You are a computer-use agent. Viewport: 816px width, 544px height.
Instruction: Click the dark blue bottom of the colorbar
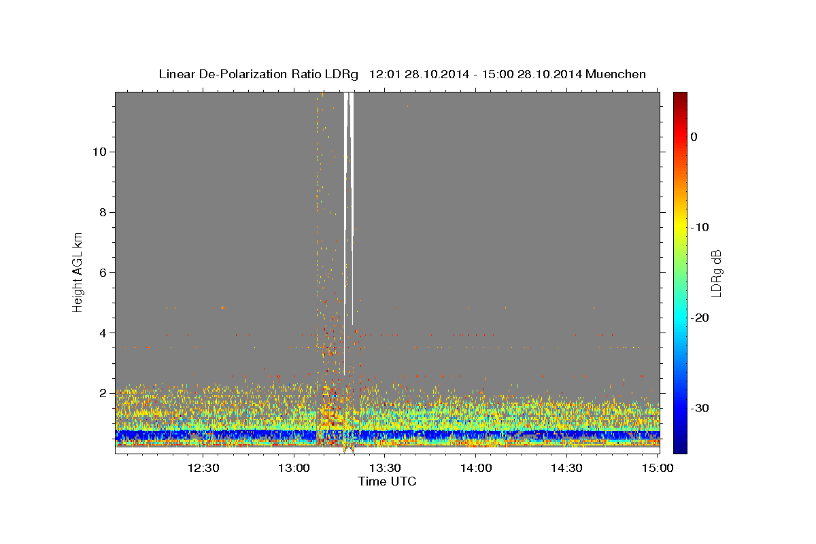[x=680, y=445]
